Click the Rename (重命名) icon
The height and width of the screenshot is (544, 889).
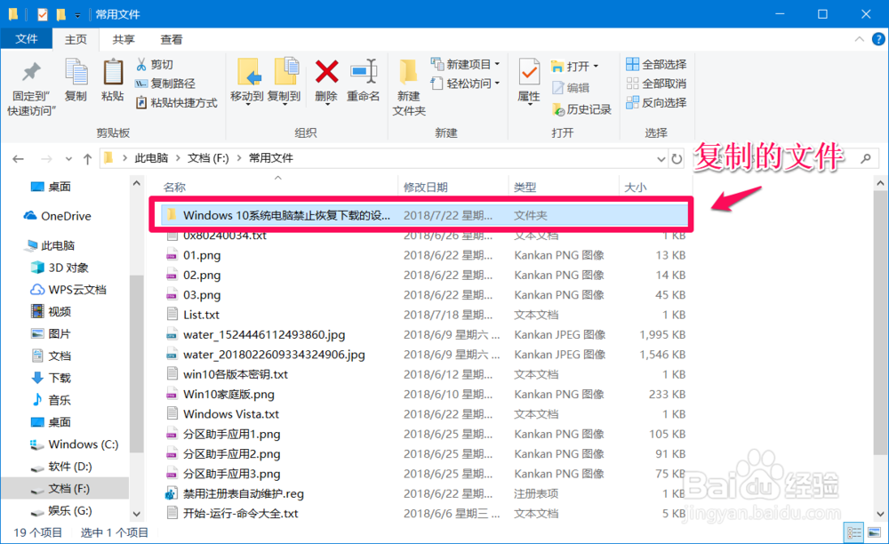point(364,72)
